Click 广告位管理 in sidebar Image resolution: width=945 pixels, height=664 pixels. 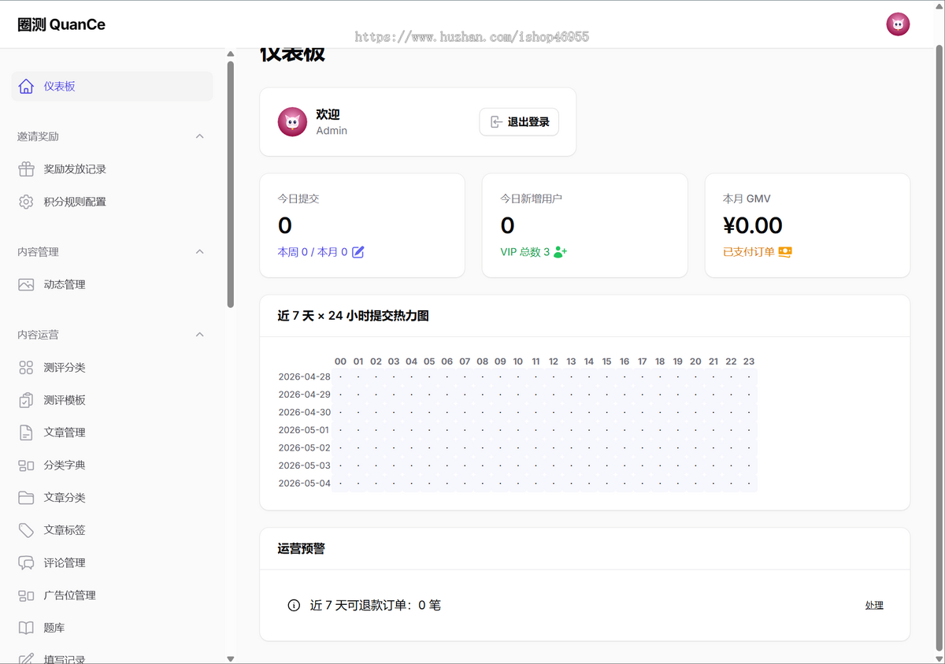[112, 595]
